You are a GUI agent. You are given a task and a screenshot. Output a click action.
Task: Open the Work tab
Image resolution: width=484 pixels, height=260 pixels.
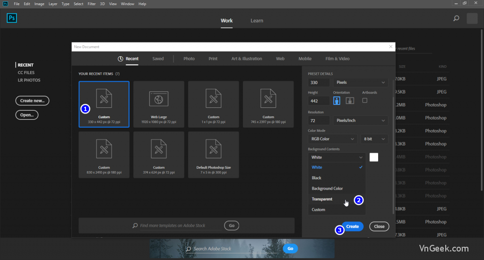(226, 21)
